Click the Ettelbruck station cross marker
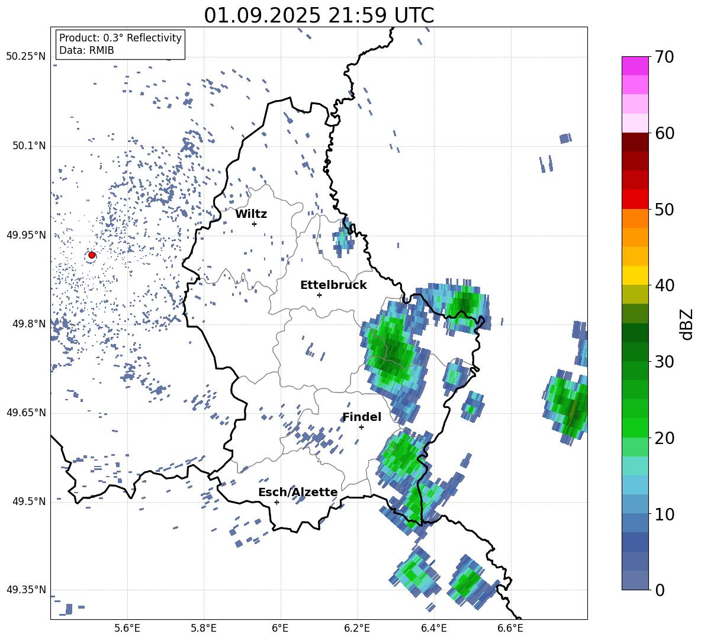The image size is (701, 640). click(319, 295)
